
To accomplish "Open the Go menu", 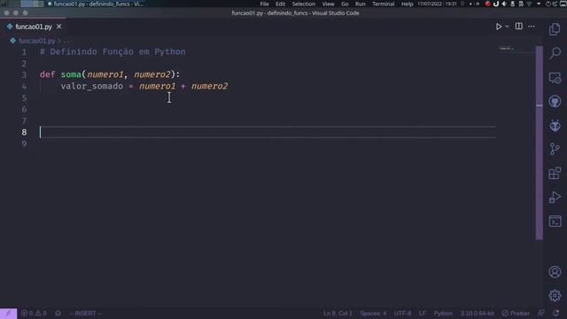I will point(345,4).
